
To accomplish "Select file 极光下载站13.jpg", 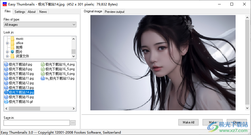I will pos(21,88).
